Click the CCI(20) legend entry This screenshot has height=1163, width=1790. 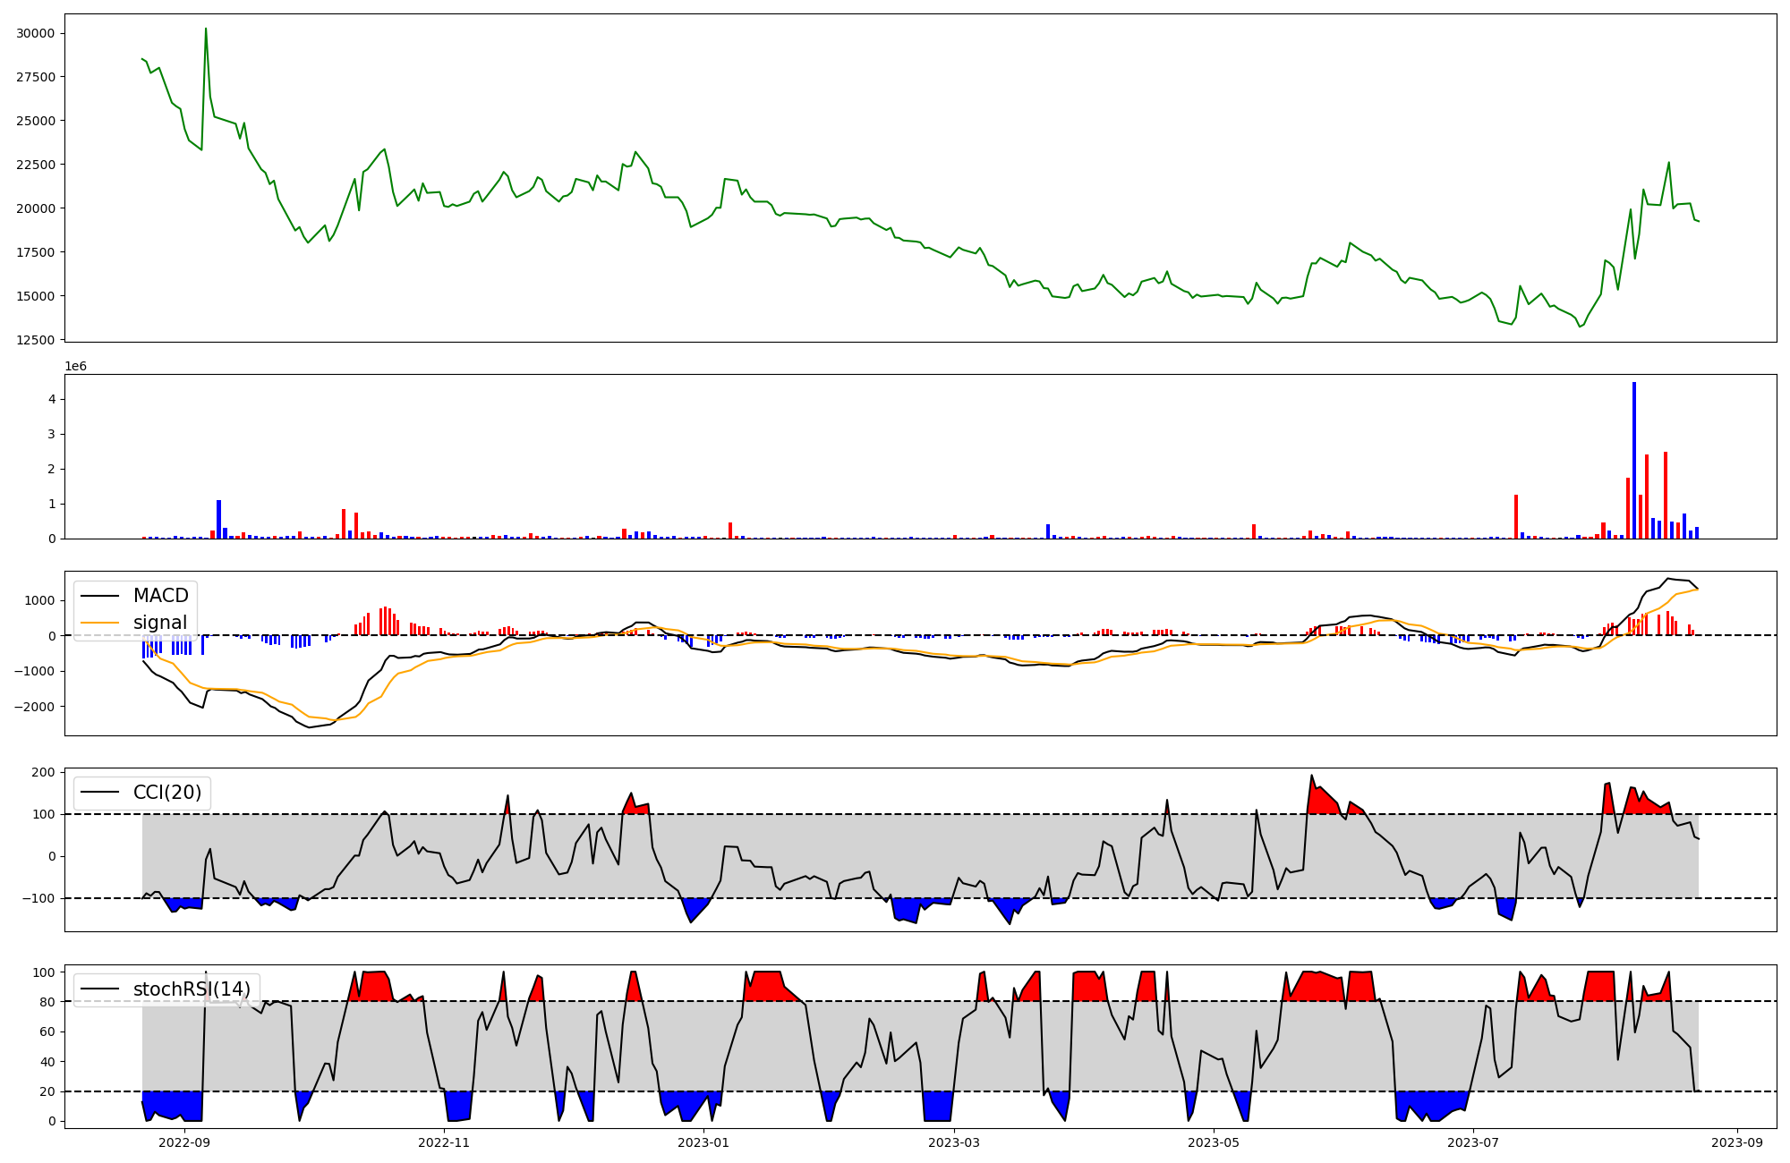tap(167, 793)
